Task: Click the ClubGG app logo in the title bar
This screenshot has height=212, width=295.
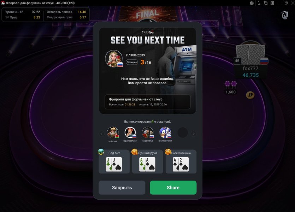Action: click(x=3, y=3)
